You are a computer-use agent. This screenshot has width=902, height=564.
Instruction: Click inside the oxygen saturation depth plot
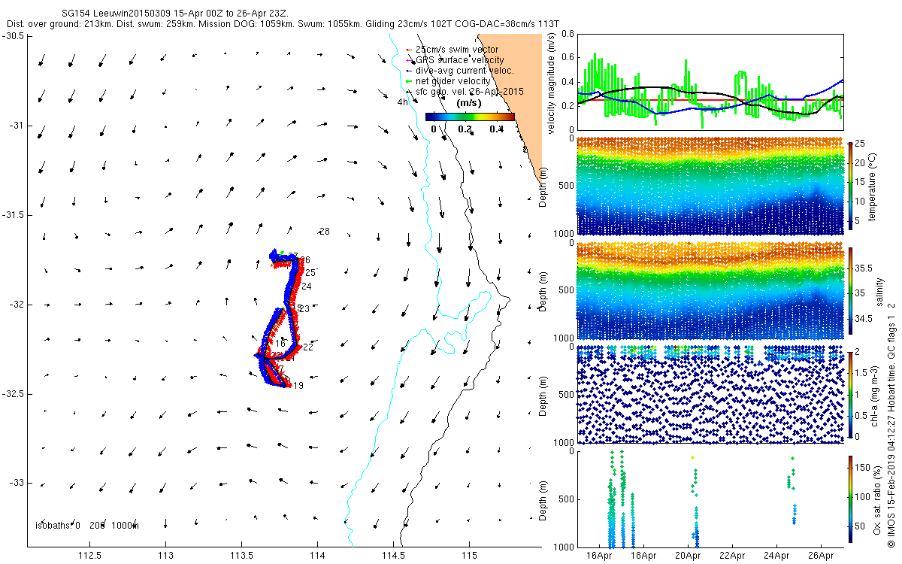click(x=710, y=498)
